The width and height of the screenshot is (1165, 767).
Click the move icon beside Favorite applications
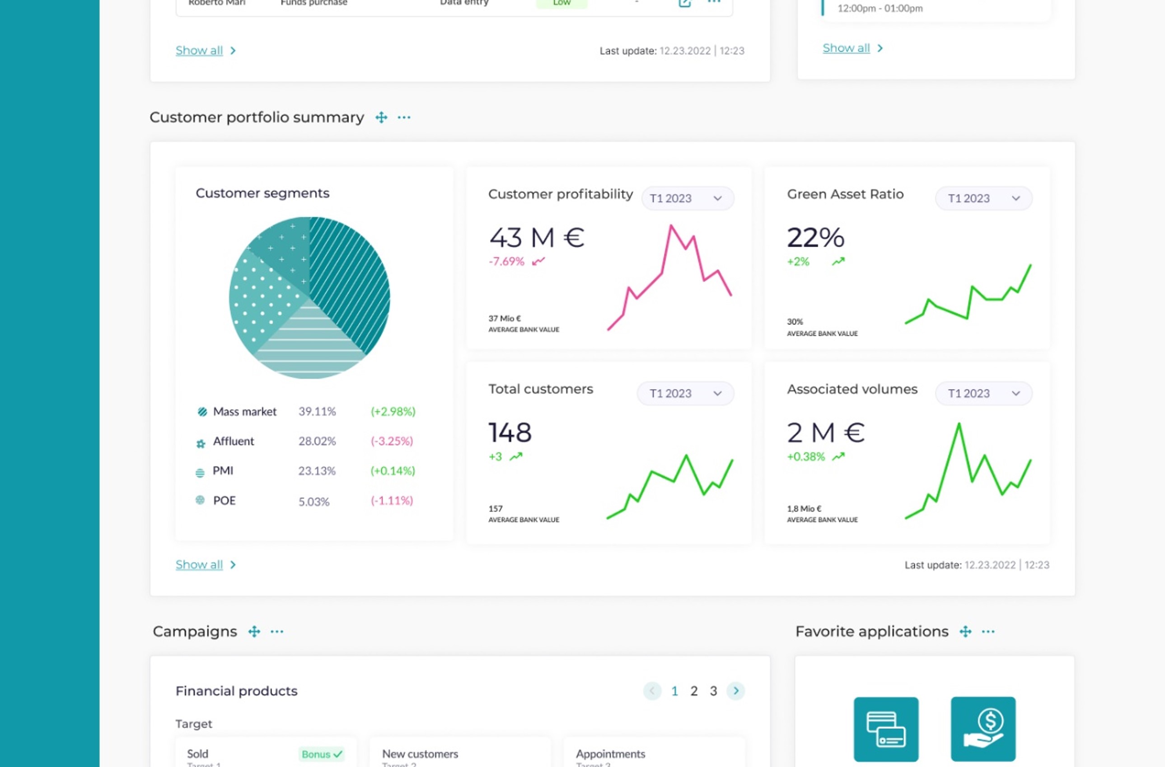tap(965, 632)
